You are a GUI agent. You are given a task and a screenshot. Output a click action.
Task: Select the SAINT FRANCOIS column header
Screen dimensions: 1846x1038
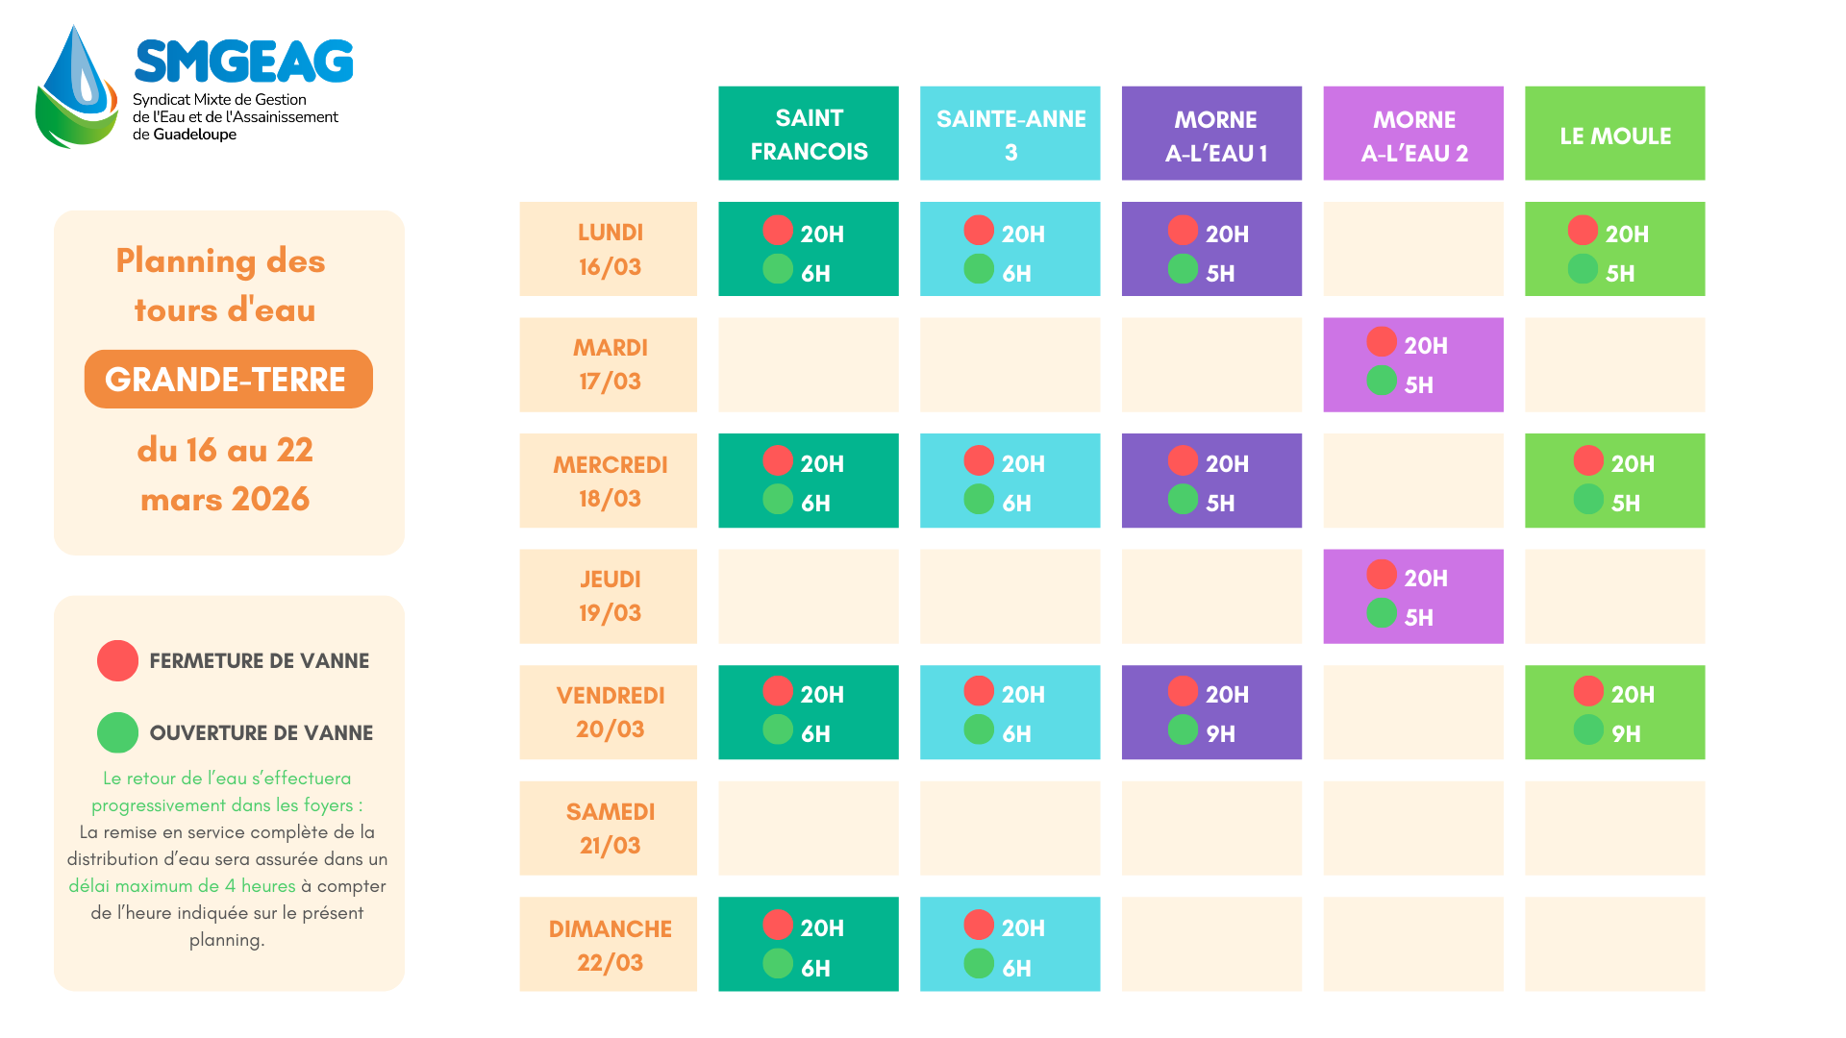[x=809, y=134]
